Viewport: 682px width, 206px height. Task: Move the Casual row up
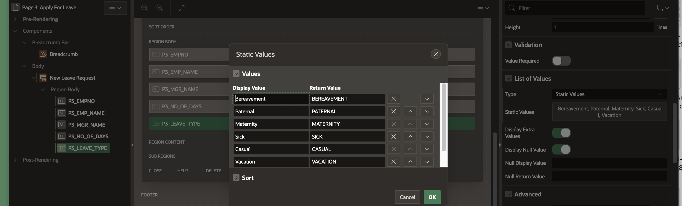(x=410, y=149)
